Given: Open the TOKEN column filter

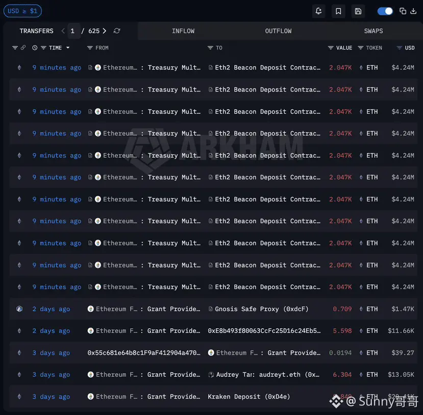Looking at the screenshot, I should tap(360, 48).
